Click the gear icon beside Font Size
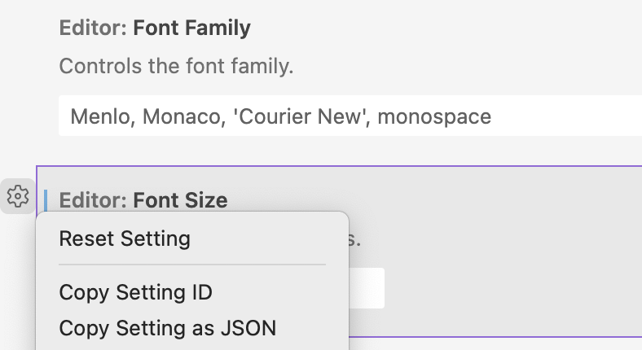The height and width of the screenshot is (350, 642). pos(17,196)
